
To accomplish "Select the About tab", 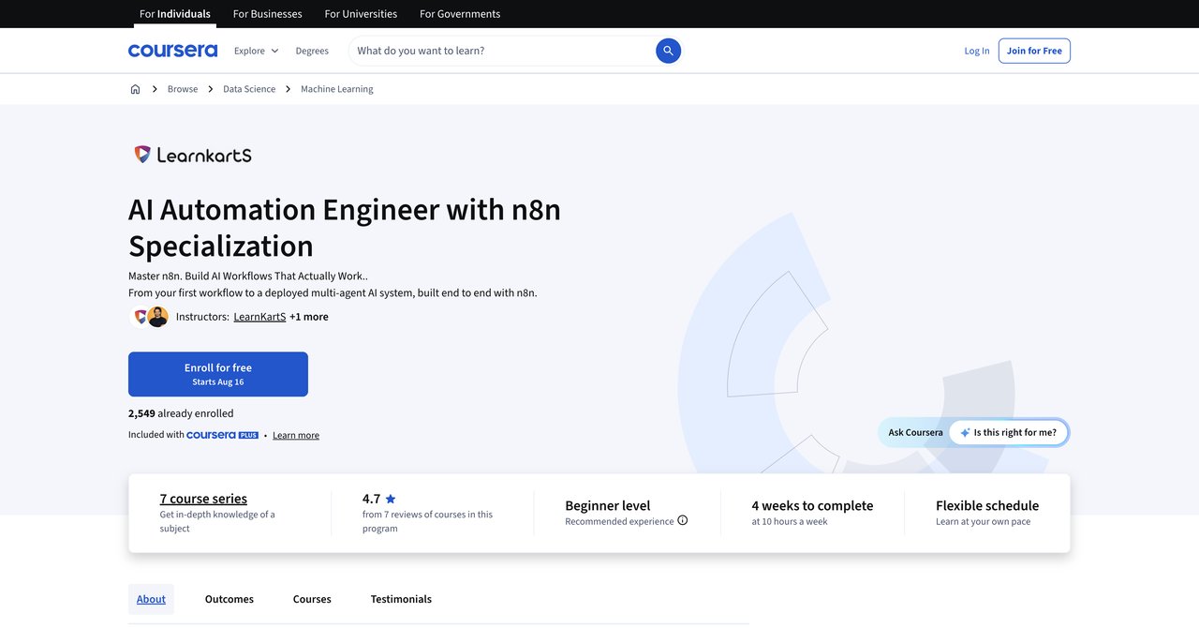I will click(x=151, y=599).
